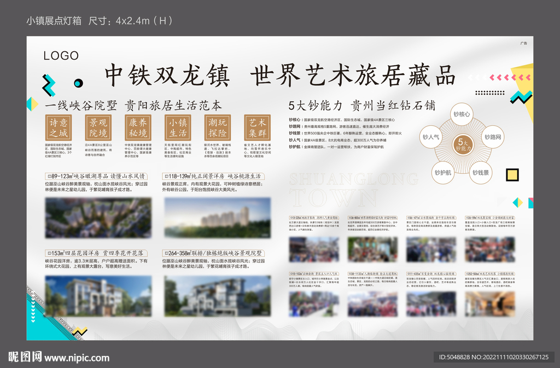Click the 钞人气 description line

(337, 140)
